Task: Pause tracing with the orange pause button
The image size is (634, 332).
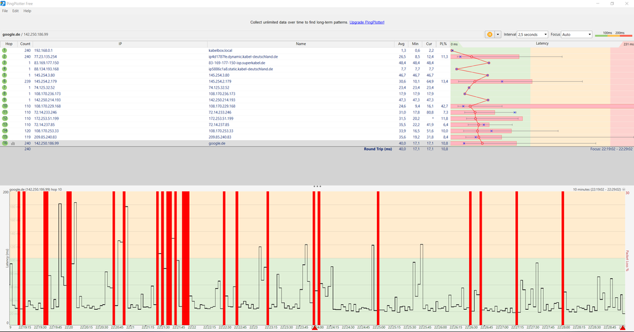Action: [490, 34]
